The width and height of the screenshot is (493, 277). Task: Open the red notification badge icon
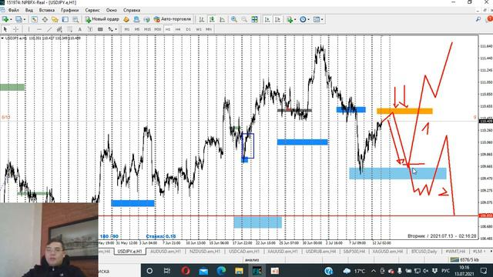tap(489, 19)
